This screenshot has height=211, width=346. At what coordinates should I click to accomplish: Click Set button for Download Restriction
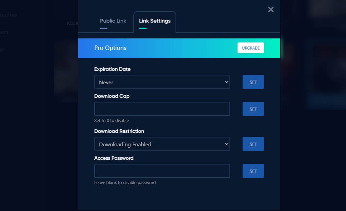tap(253, 144)
